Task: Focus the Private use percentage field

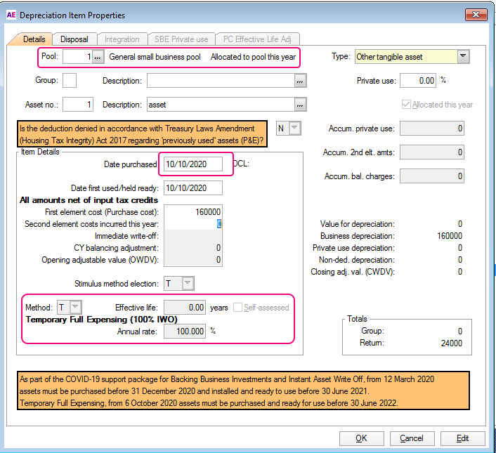Action: 417,81
